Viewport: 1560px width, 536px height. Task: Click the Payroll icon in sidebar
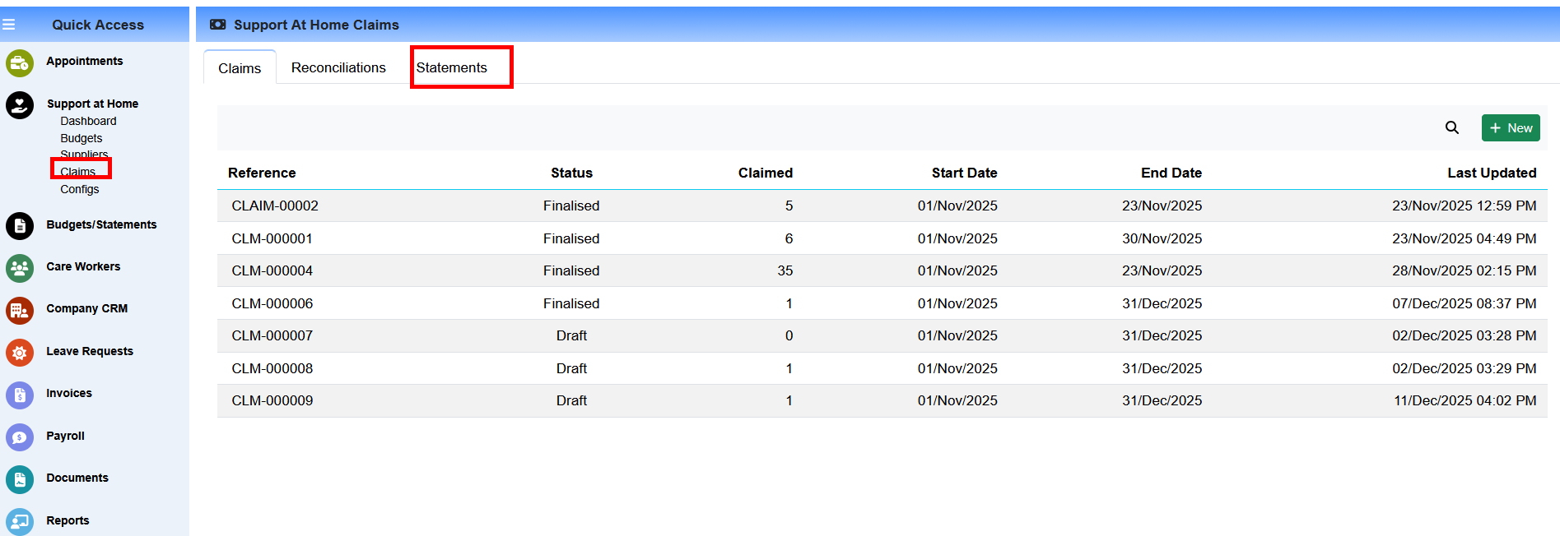(x=20, y=437)
